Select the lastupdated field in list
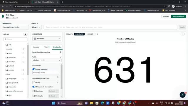The height and width of the screenshot is (106, 188). click(x=13, y=83)
